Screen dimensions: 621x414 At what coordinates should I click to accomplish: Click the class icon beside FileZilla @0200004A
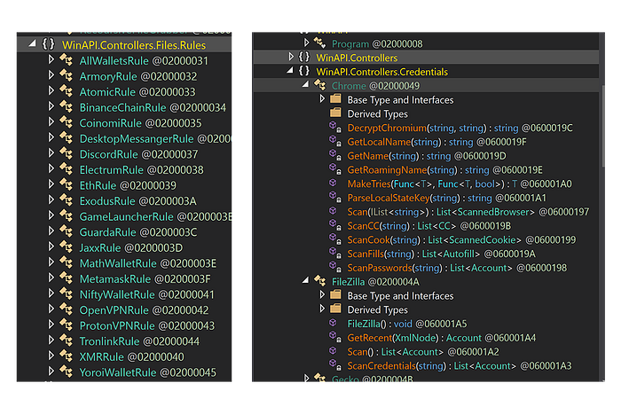coord(320,281)
